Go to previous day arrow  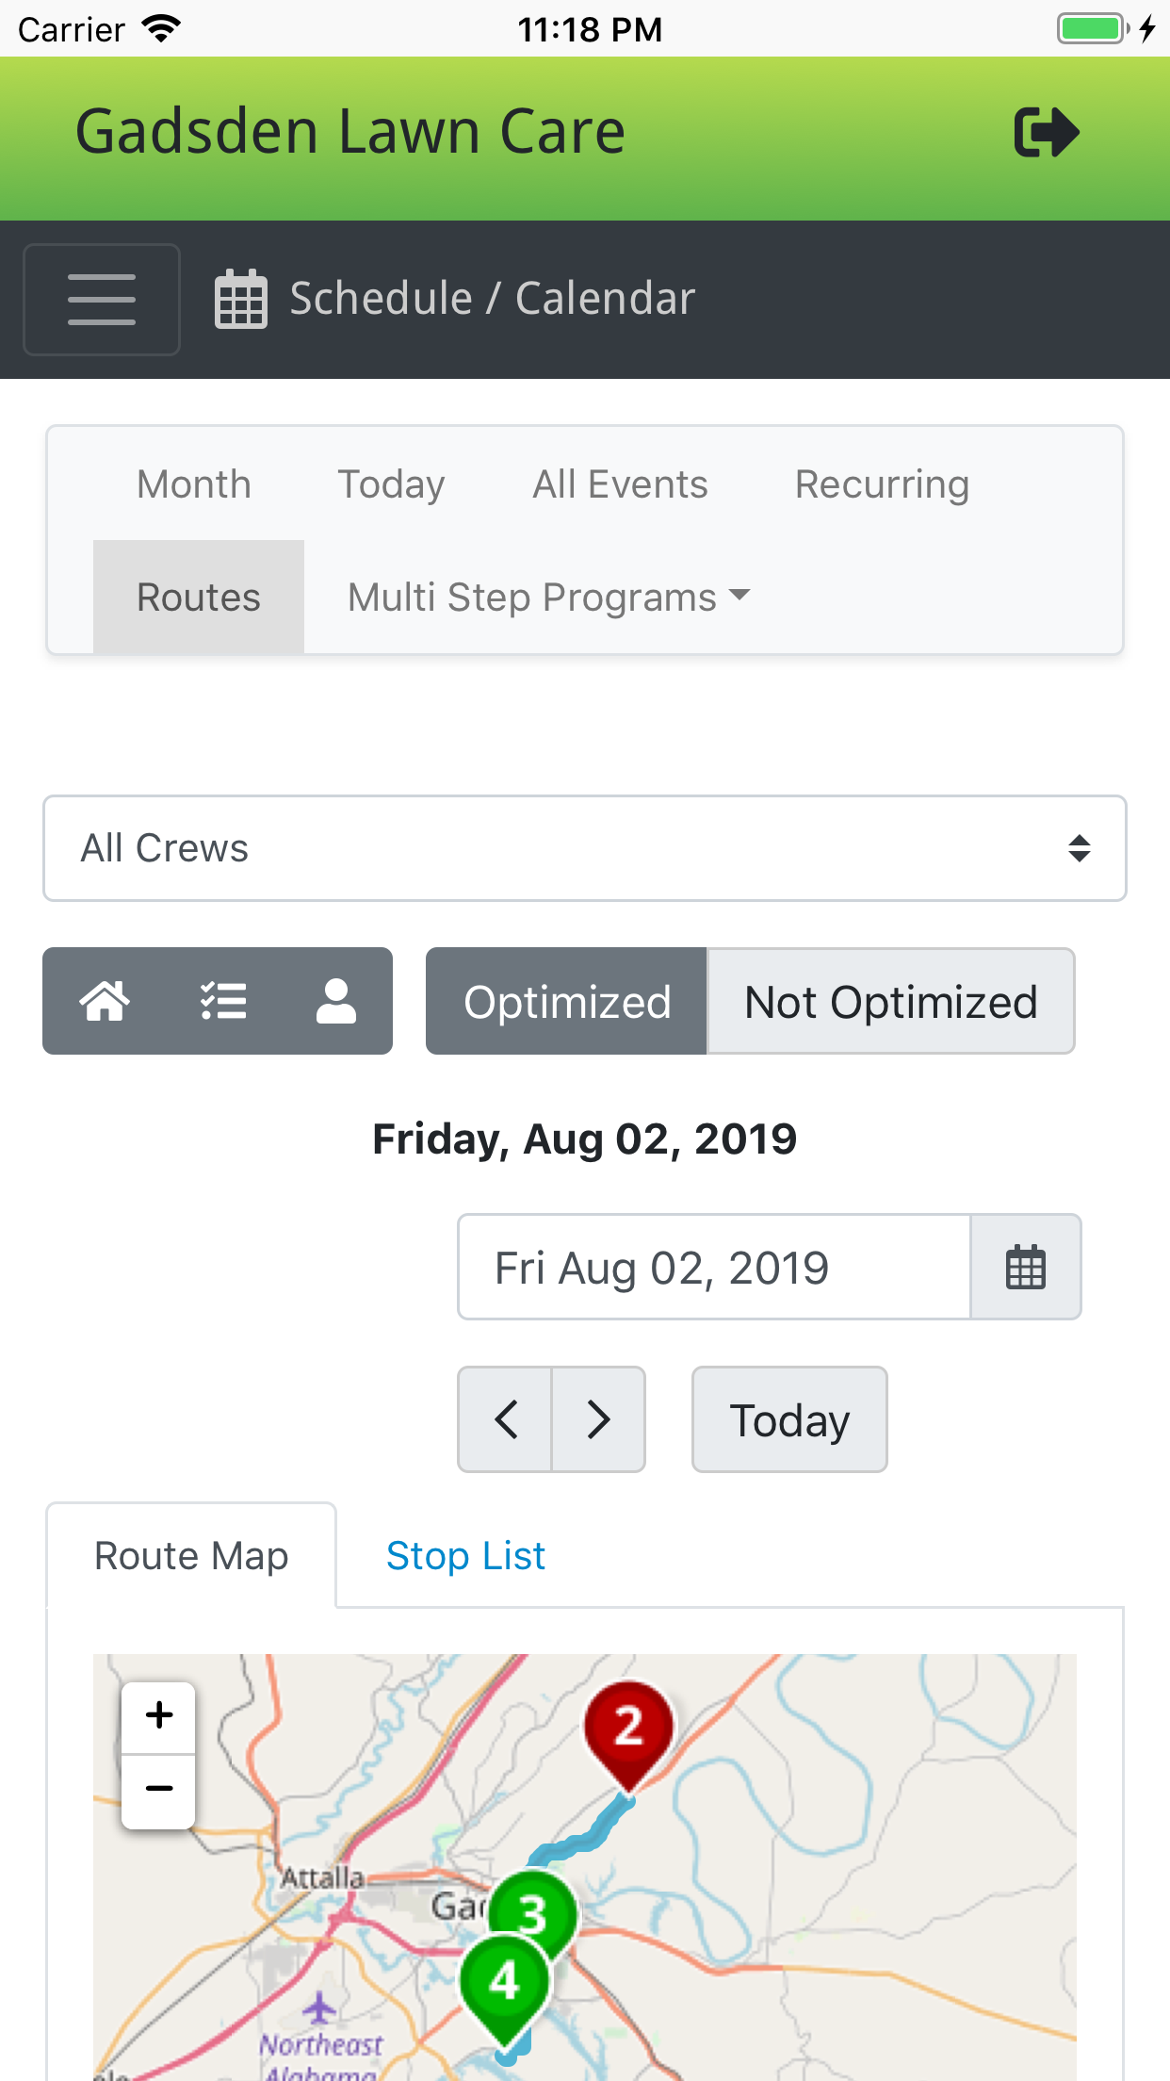506,1419
